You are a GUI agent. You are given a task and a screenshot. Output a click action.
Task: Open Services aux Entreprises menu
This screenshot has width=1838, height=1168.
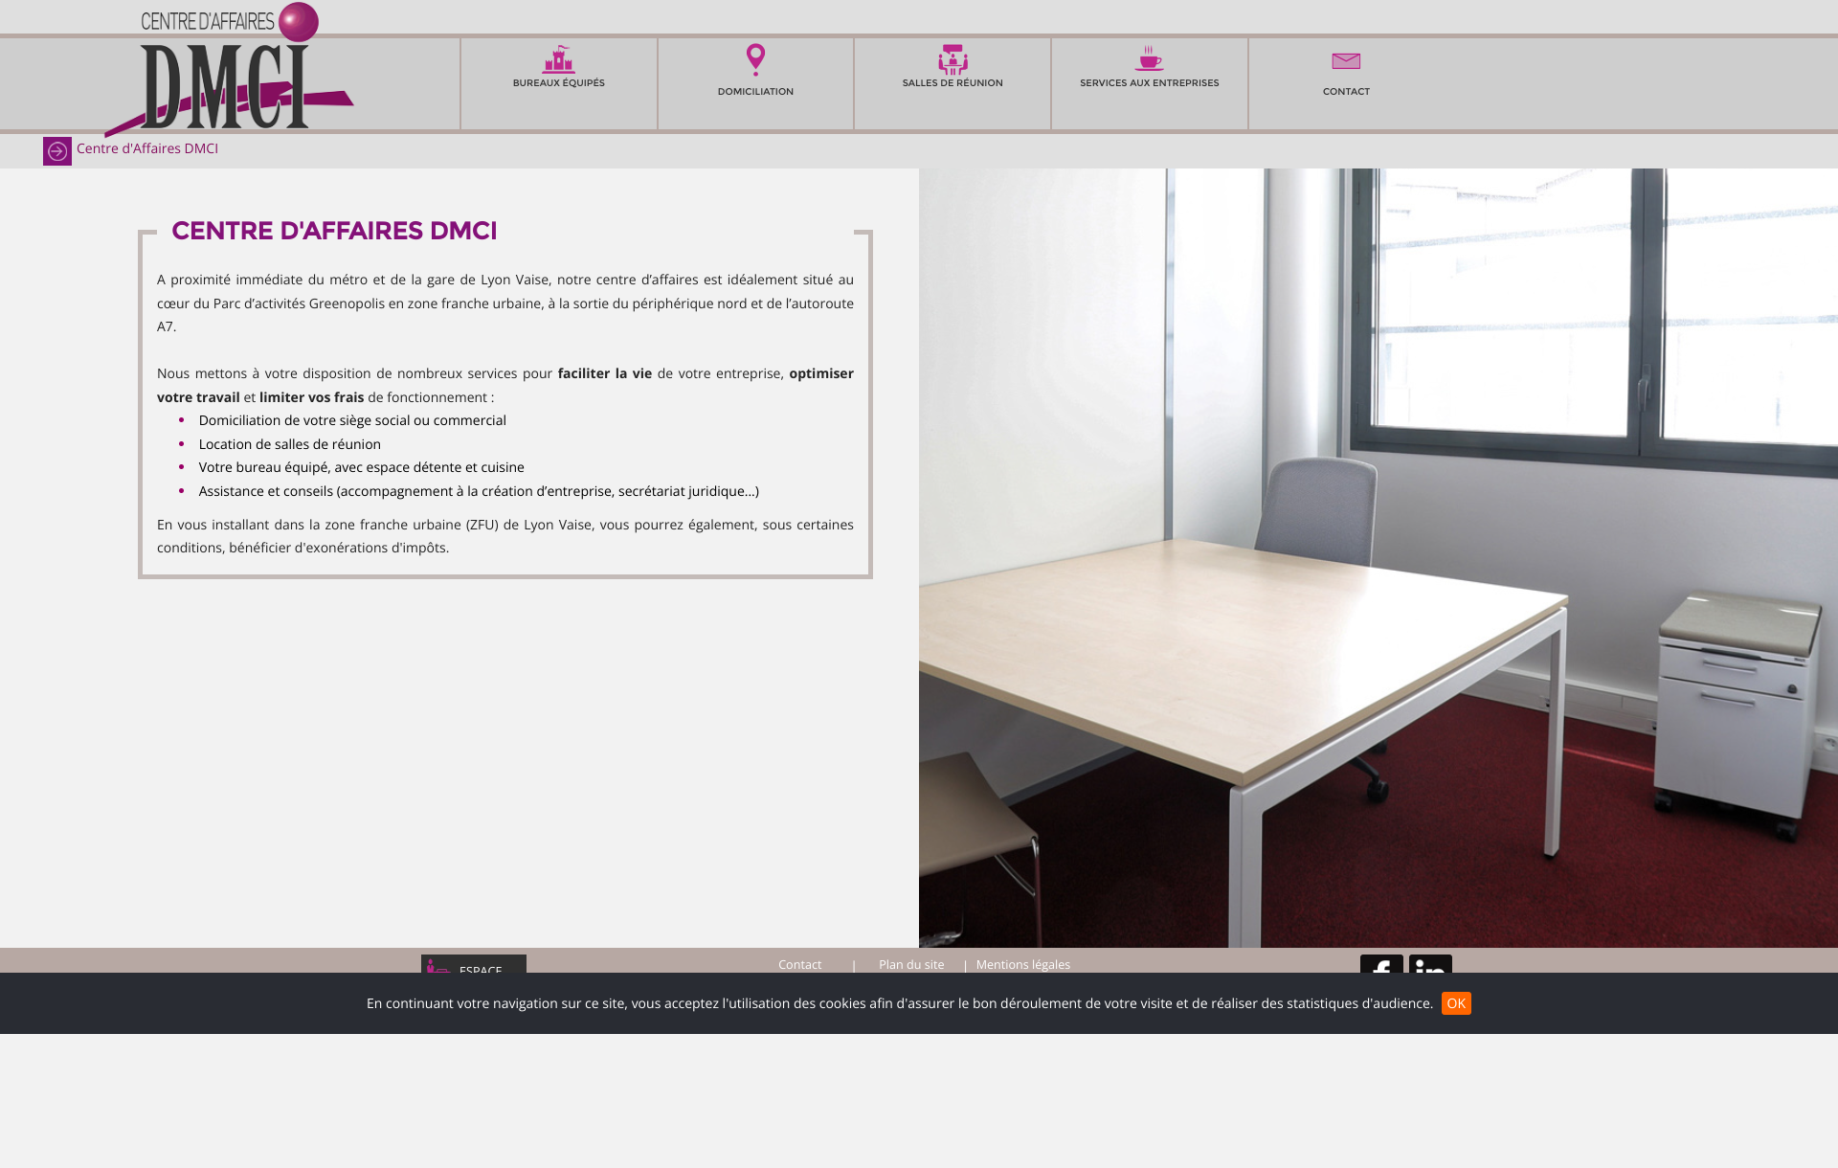point(1150,83)
